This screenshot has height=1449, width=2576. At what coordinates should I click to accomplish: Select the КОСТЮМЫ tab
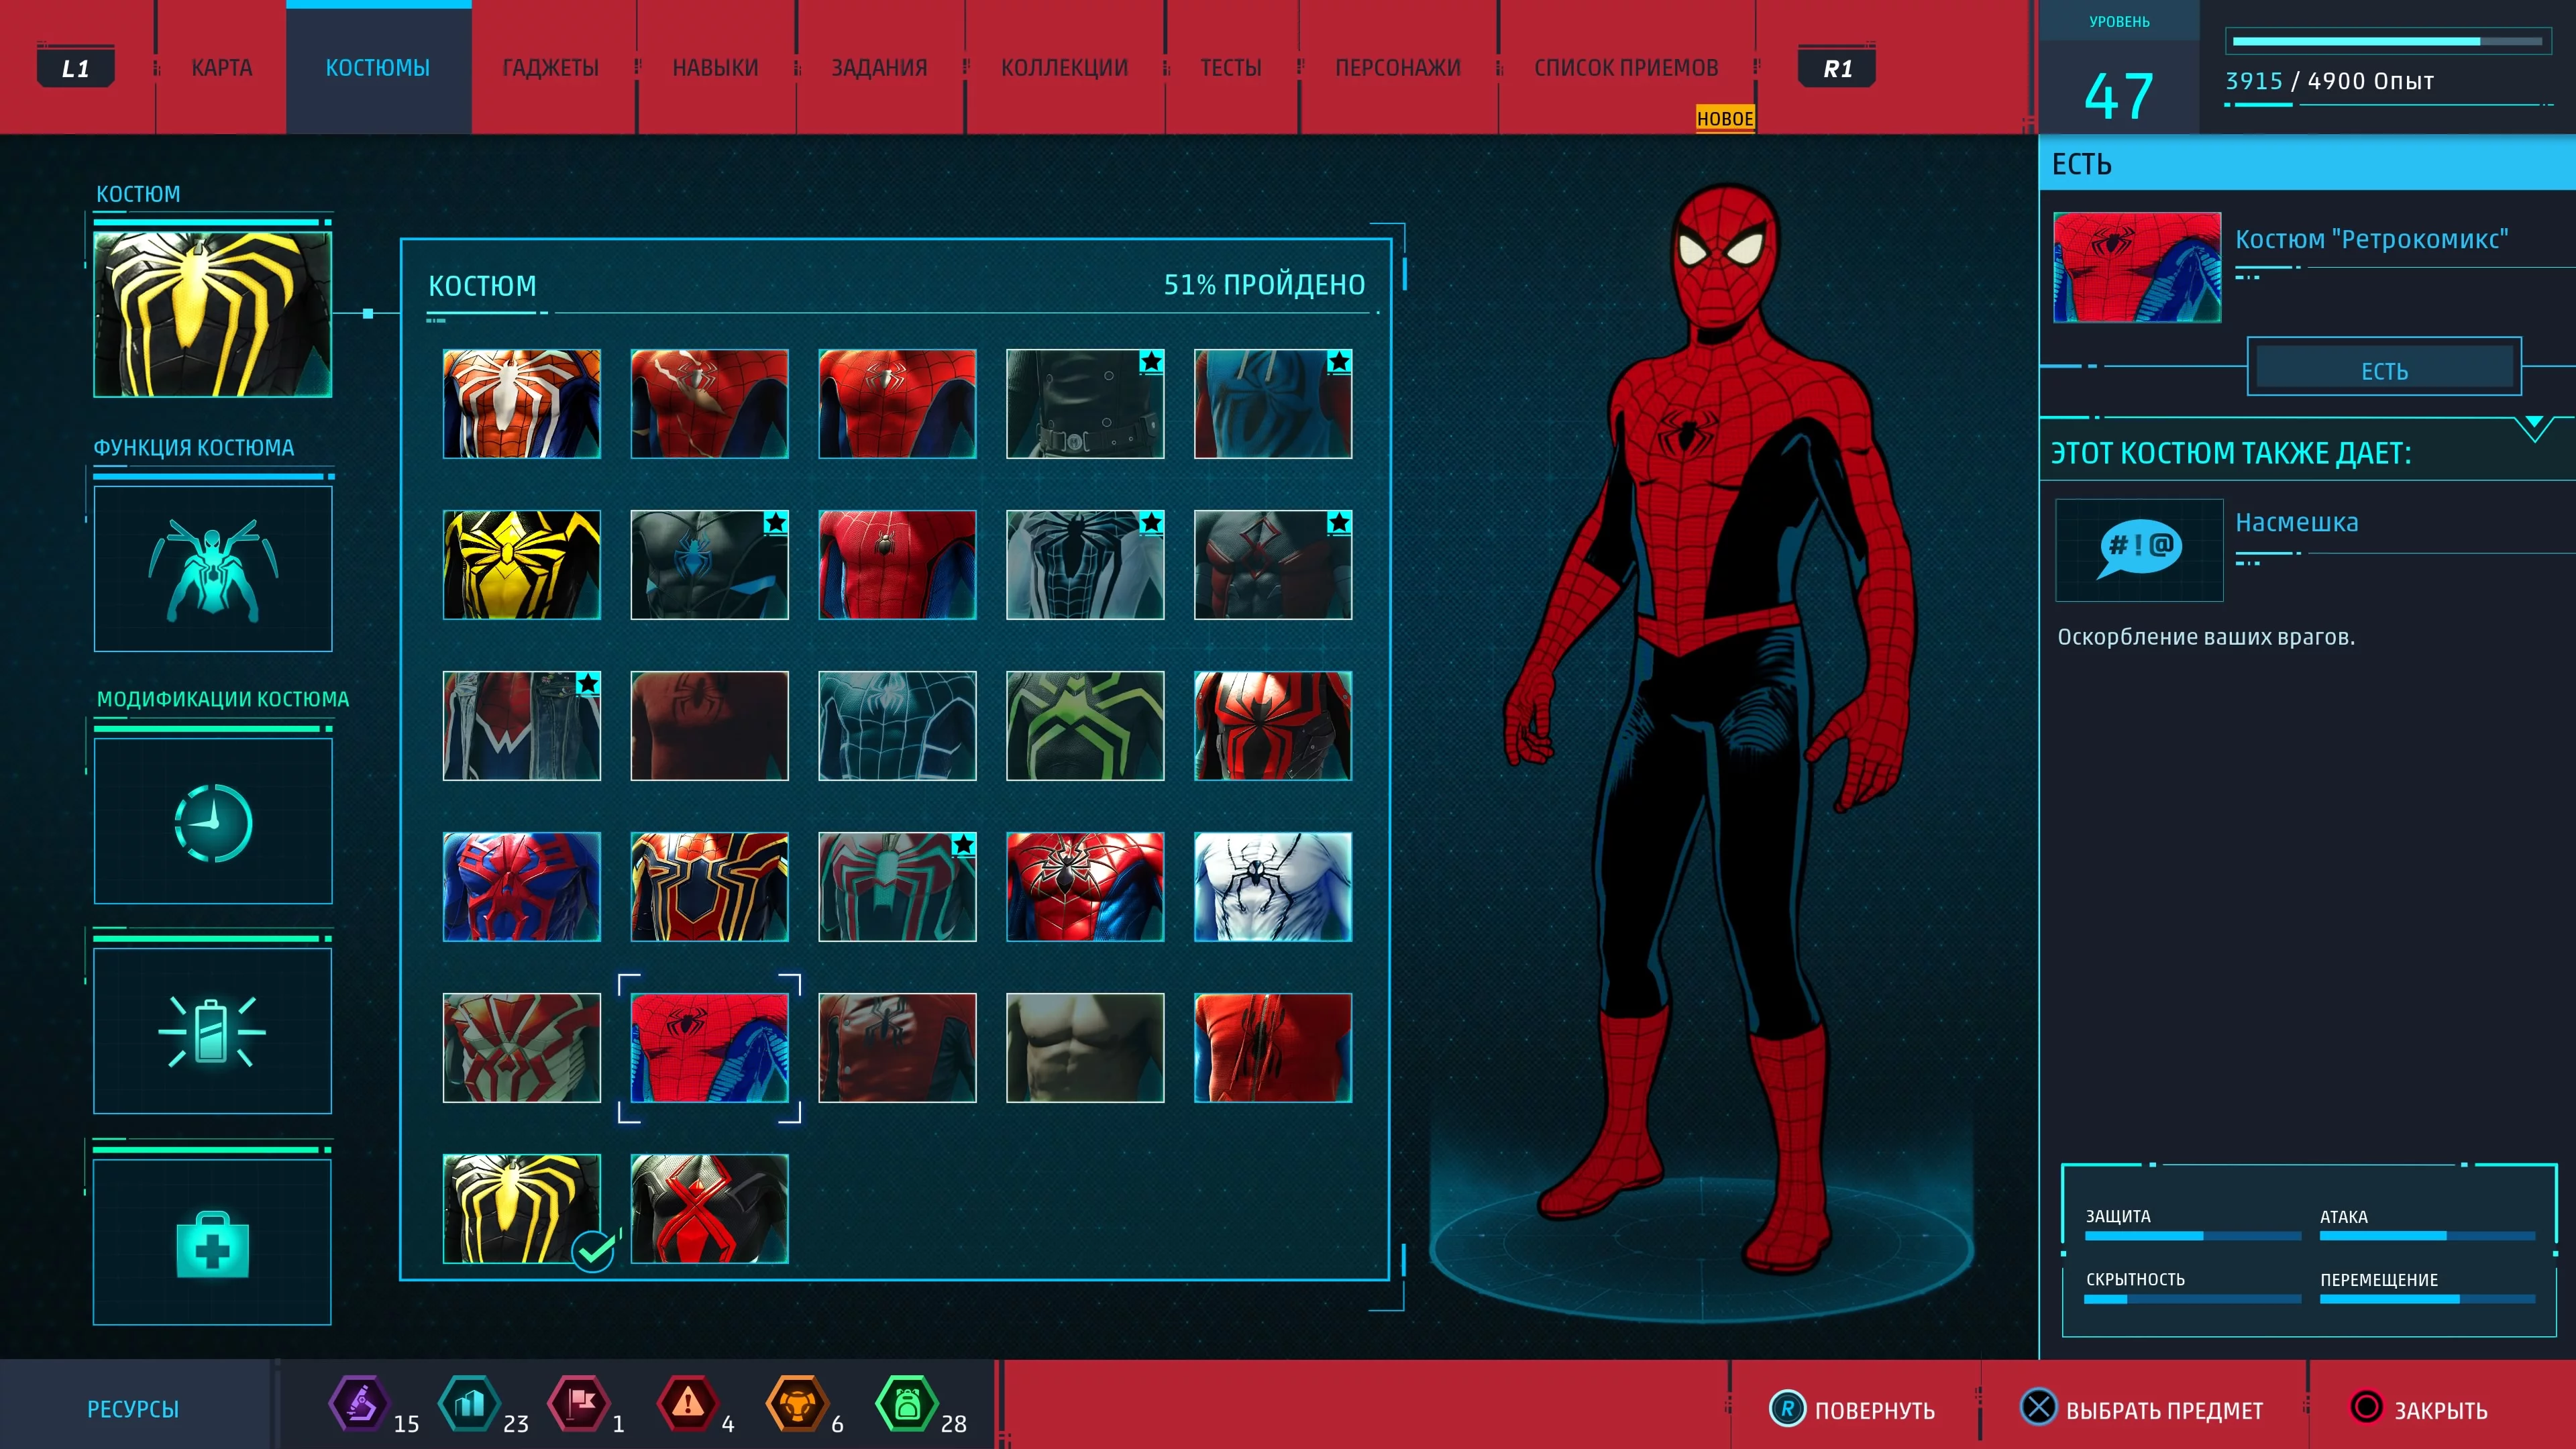[378, 68]
